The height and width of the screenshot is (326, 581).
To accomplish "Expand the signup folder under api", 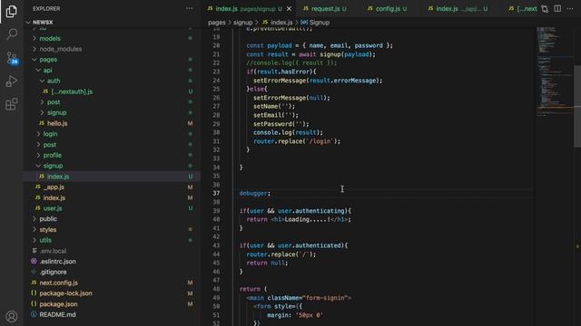I will click(56, 112).
